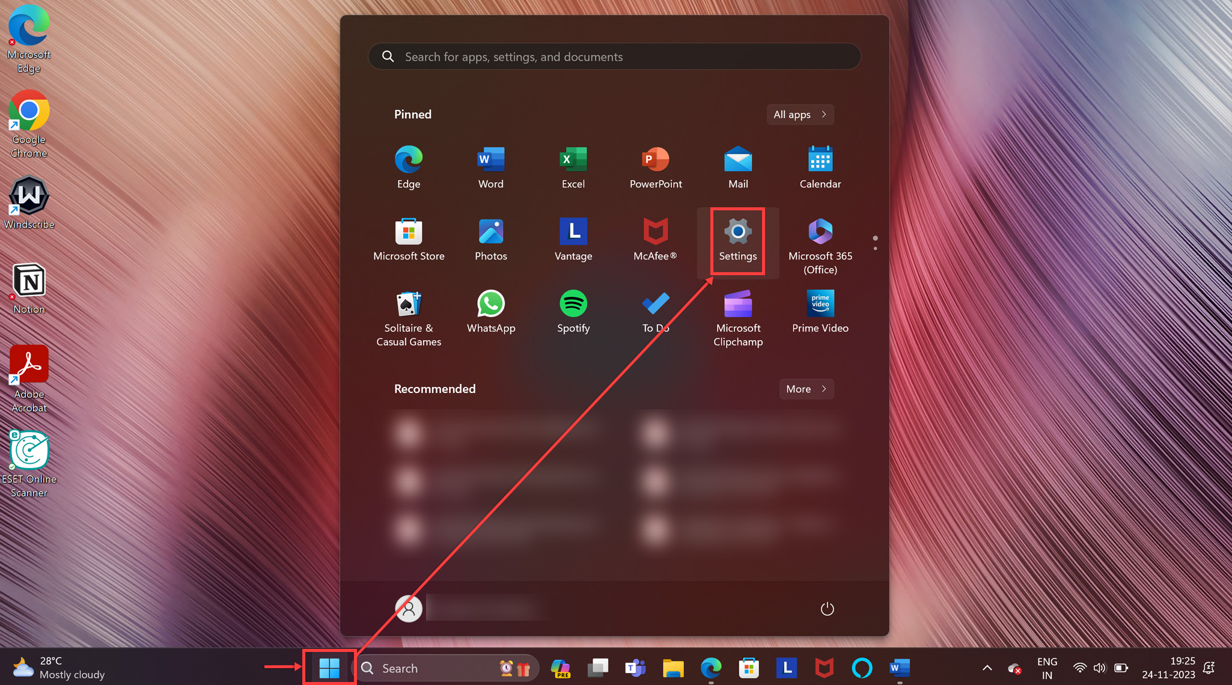The image size is (1232, 685).
Task: Select the Notion desktop icon
Action: (29, 289)
